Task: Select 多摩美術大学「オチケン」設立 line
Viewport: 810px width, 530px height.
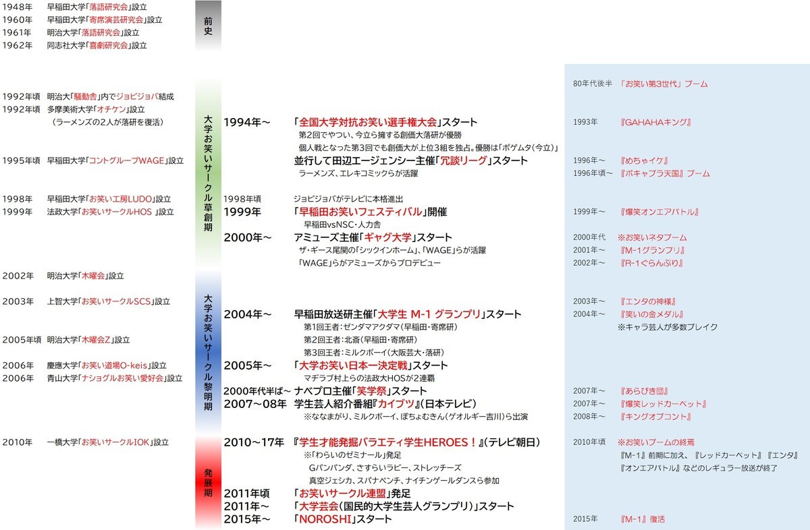Action: pos(75,109)
